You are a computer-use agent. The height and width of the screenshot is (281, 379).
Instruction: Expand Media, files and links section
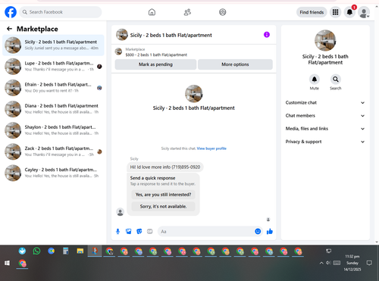[x=325, y=129]
